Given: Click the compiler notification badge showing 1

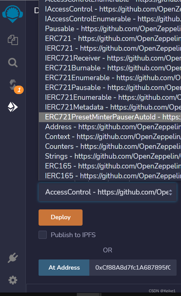Looking at the screenshot, I should (19, 90).
